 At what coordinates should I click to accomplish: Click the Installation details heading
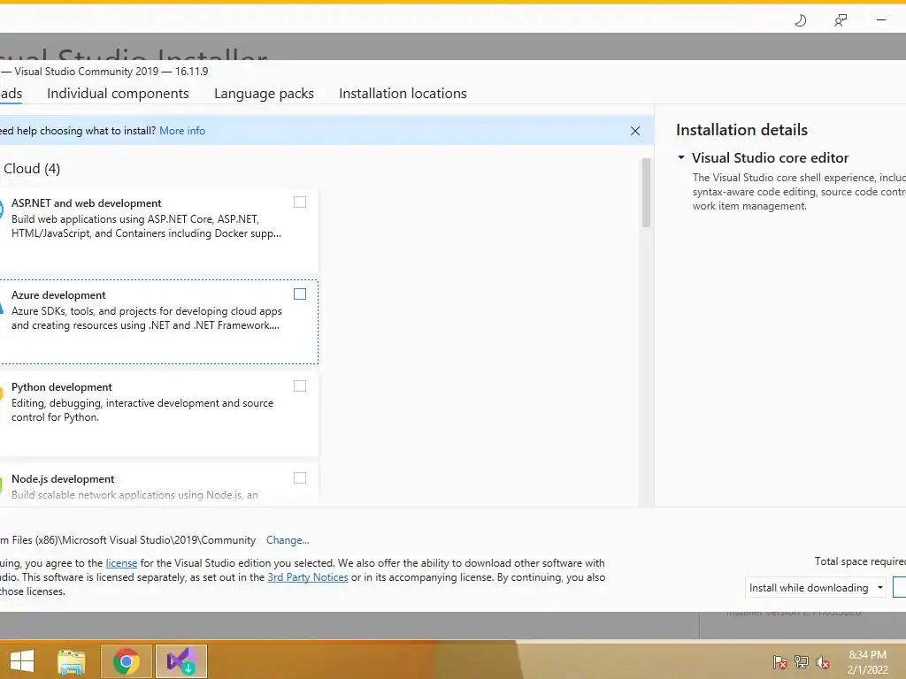click(x=742, y=130)
